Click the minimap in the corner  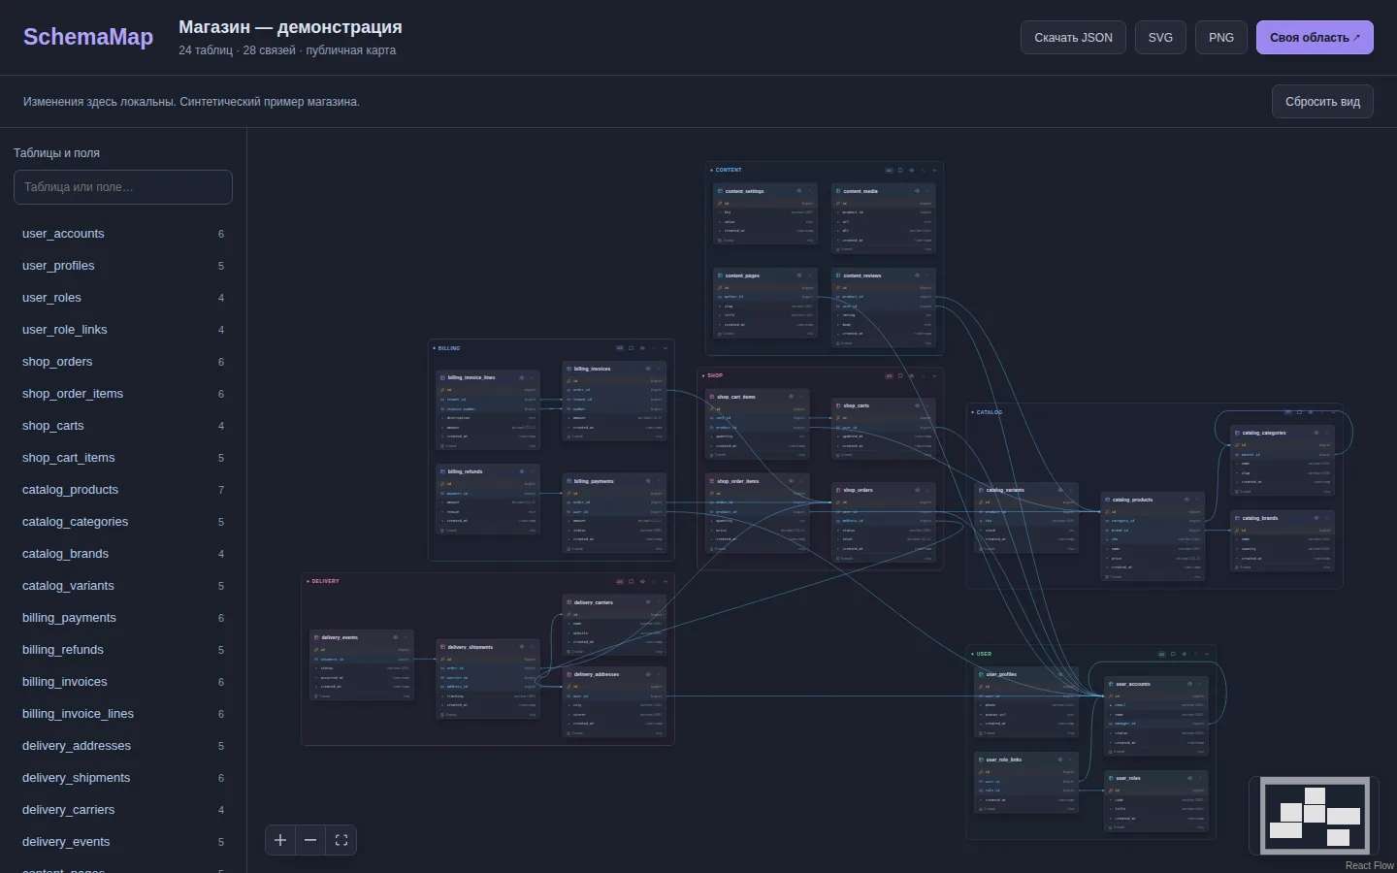click(x=1315, y=816)
